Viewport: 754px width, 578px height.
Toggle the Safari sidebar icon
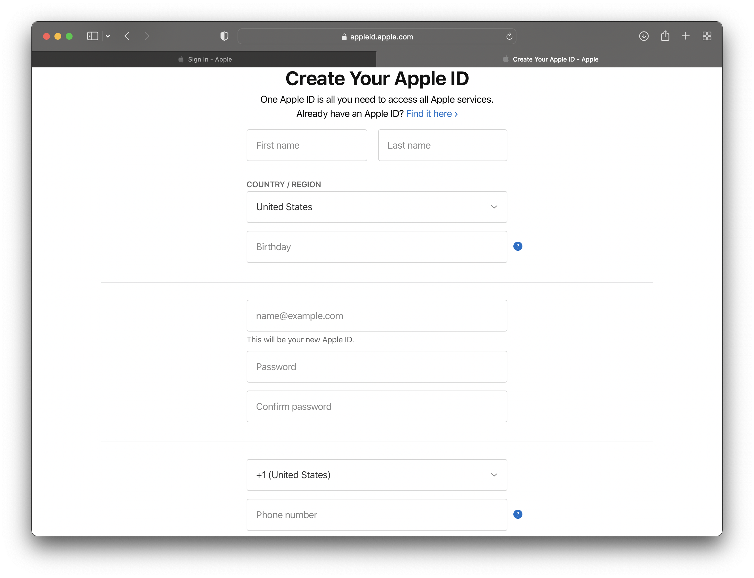(x=92, y=36)
